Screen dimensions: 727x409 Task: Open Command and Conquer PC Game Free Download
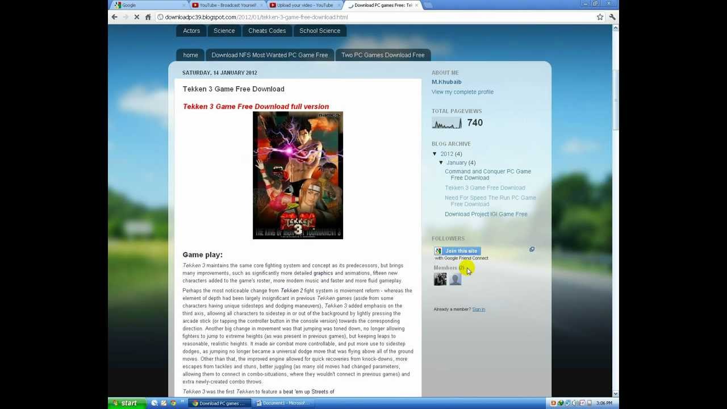pyautogui.click(x=488, y=174)
